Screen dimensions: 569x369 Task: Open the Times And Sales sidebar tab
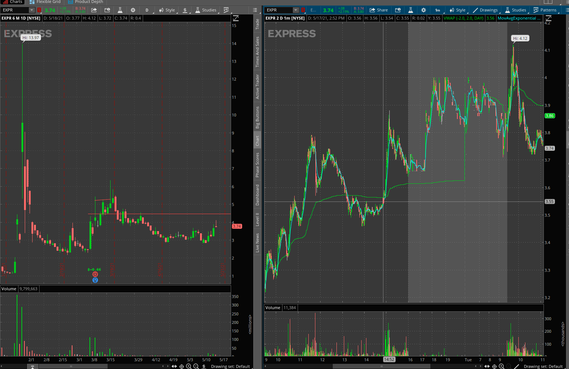257,52
